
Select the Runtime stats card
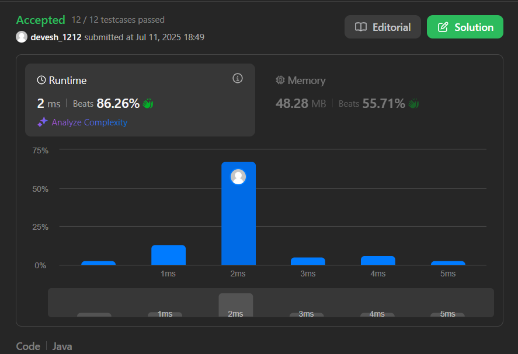140,100
